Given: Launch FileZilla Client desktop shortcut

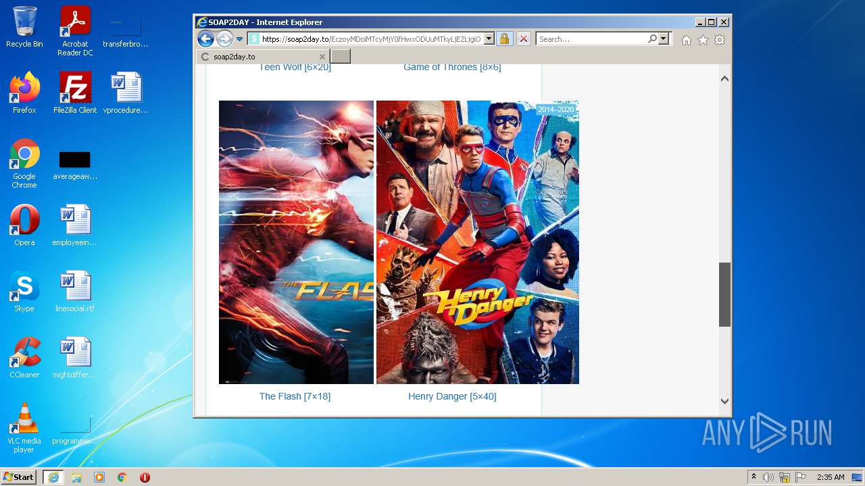Looking at the screenshot, I should pos(75,92).
